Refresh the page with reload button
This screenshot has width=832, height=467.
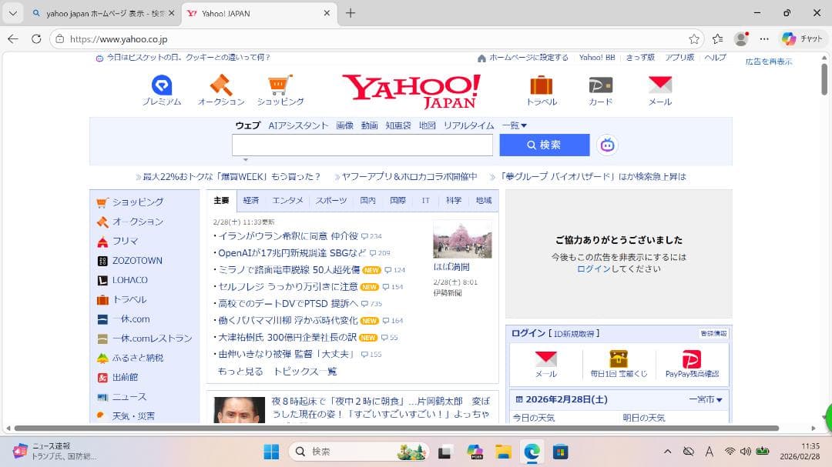coord(36,38)
